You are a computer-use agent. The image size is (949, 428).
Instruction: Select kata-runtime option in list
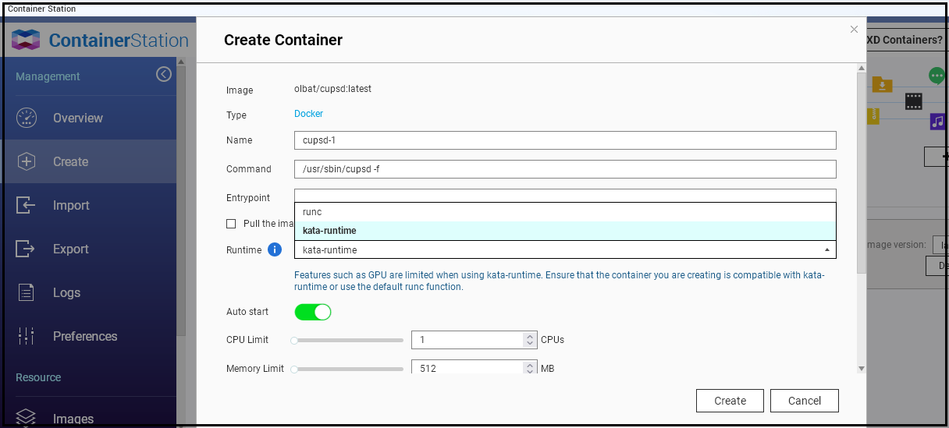565,231
